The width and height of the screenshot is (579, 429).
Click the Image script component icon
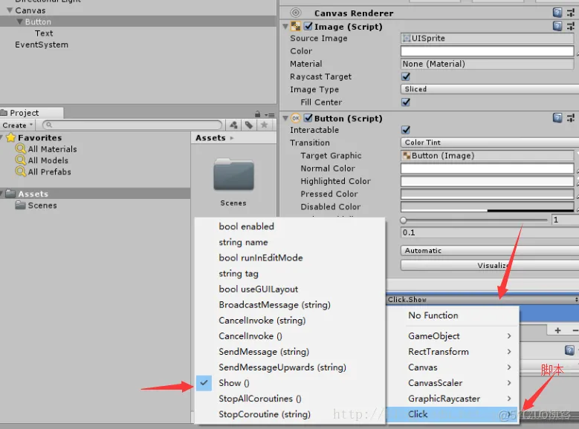(295, 26)
